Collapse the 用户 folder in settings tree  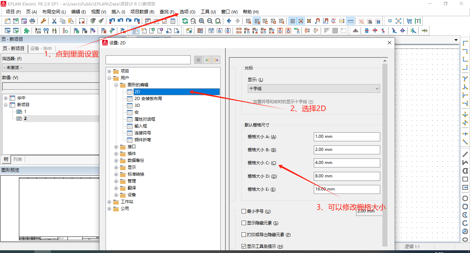coord(109,78)
